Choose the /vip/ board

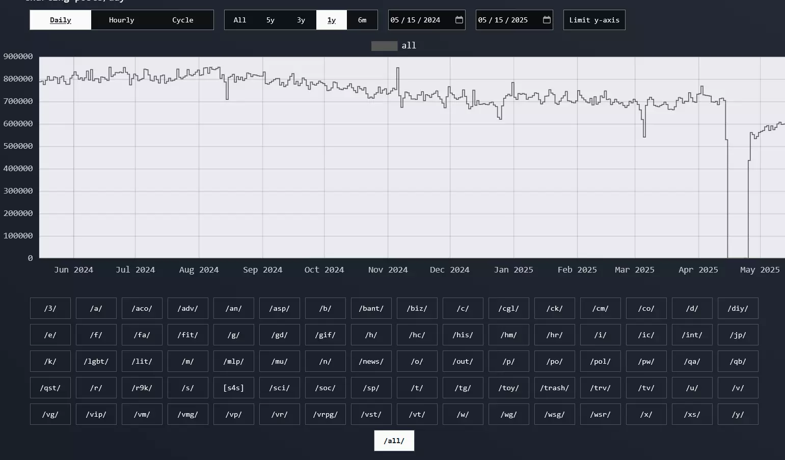(x=96, y=414)
